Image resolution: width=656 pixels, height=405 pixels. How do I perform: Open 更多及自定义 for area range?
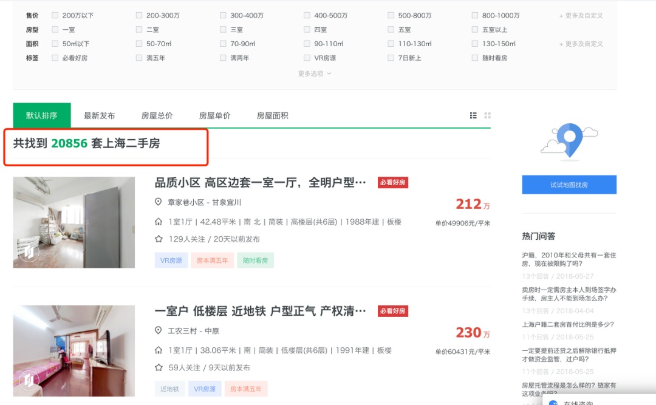(x=581, y=44)
